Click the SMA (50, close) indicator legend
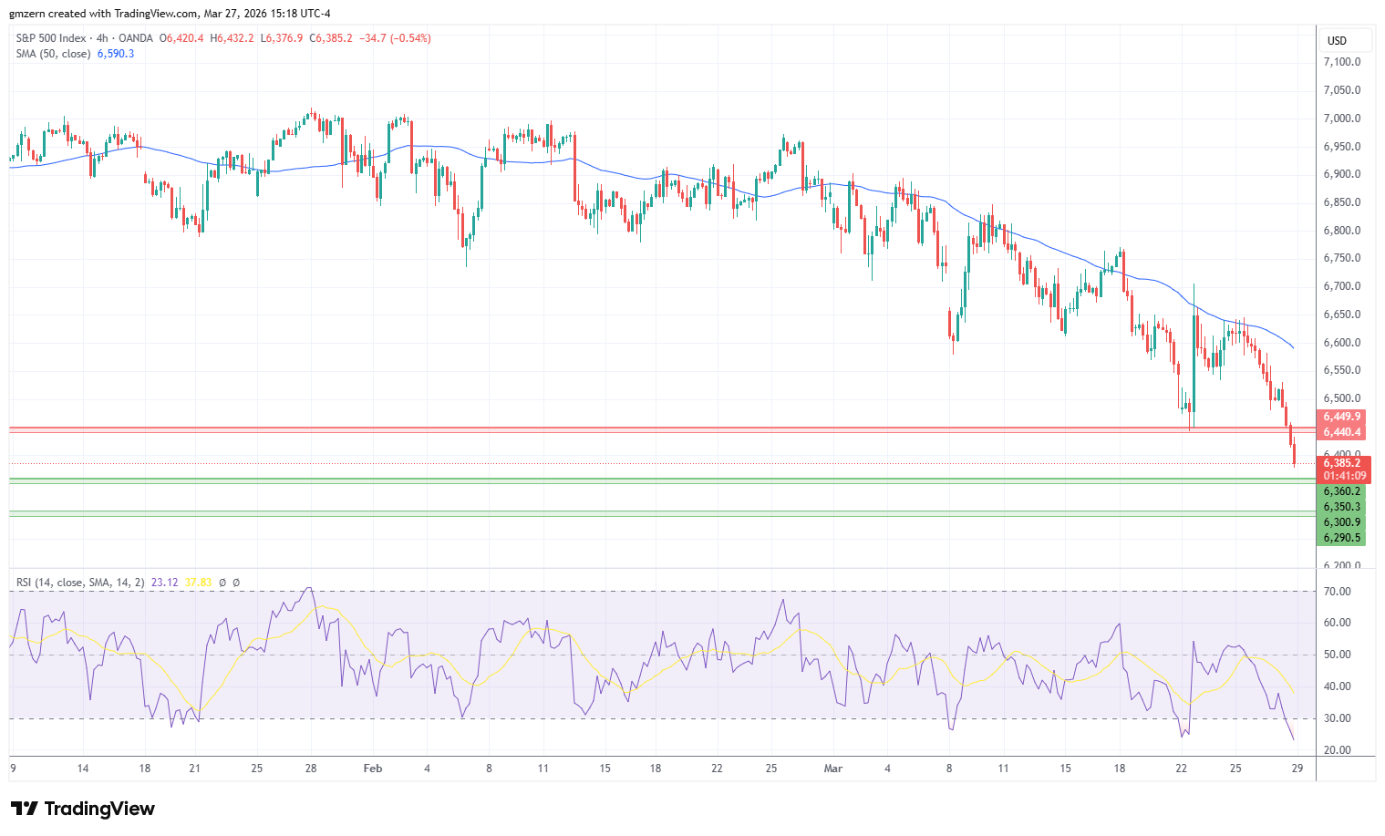This screenshot has height=836, width=1385. (53, 54)
